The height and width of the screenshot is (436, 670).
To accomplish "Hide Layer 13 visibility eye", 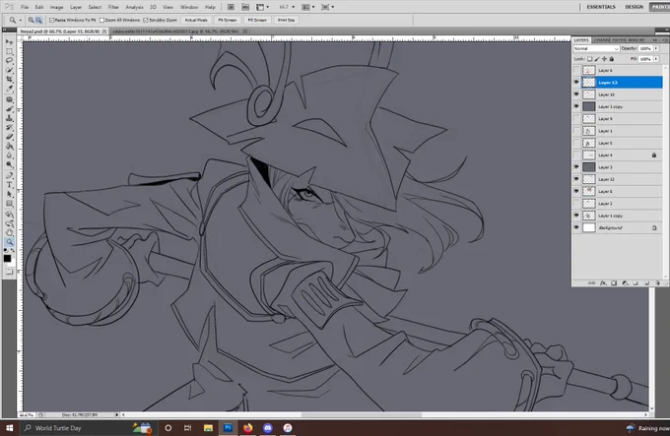I will pyautogui.click(x=576, y=83).
